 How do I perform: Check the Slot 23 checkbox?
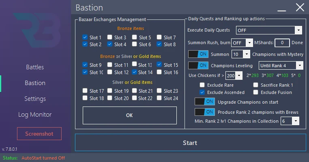point(159,91)
